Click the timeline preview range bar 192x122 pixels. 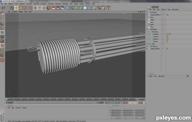point(55,103)
